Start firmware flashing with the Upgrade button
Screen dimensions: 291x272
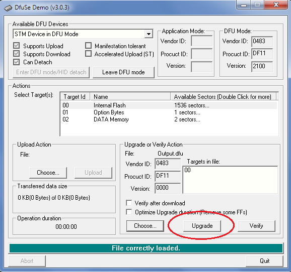click(x=202, y=226)
